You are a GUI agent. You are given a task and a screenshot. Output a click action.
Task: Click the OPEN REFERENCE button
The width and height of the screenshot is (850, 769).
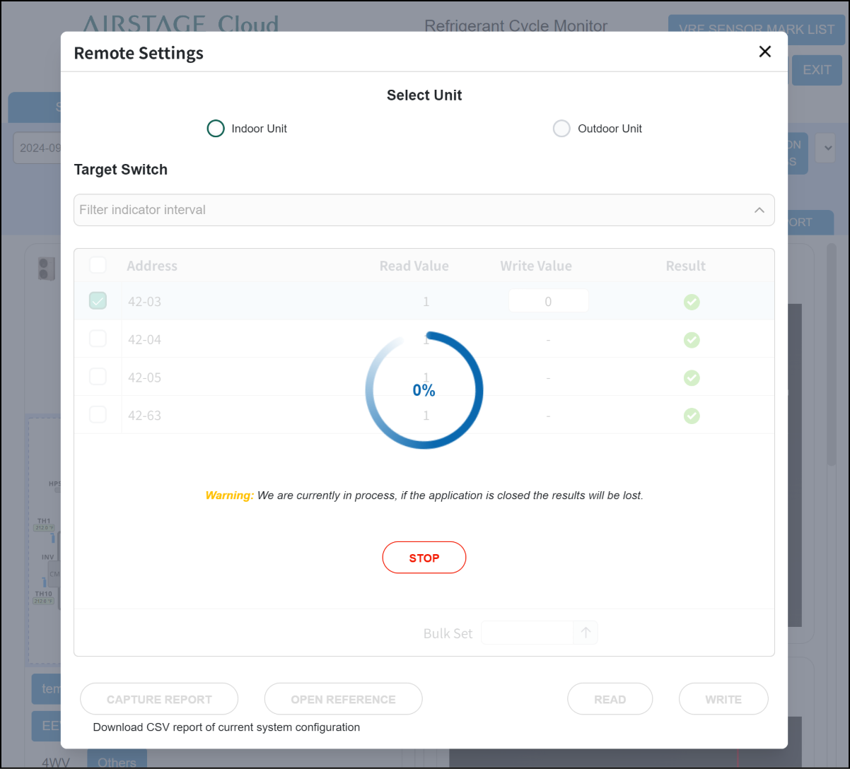343,699
